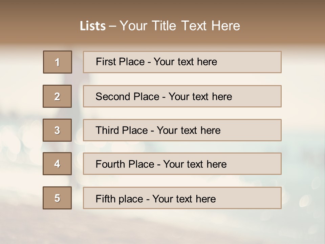Click the number 3 box
Viewport: 325px width, 244px height.
coord(57,130)
